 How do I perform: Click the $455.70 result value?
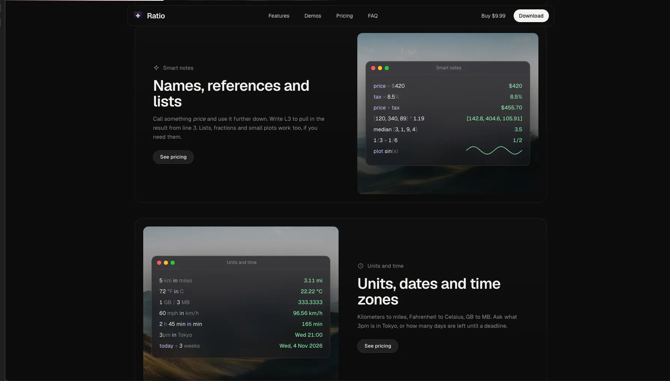[511, 108]
